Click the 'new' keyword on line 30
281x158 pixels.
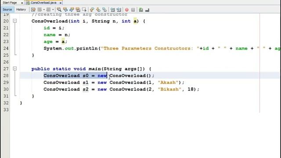(x=102, y=89)
